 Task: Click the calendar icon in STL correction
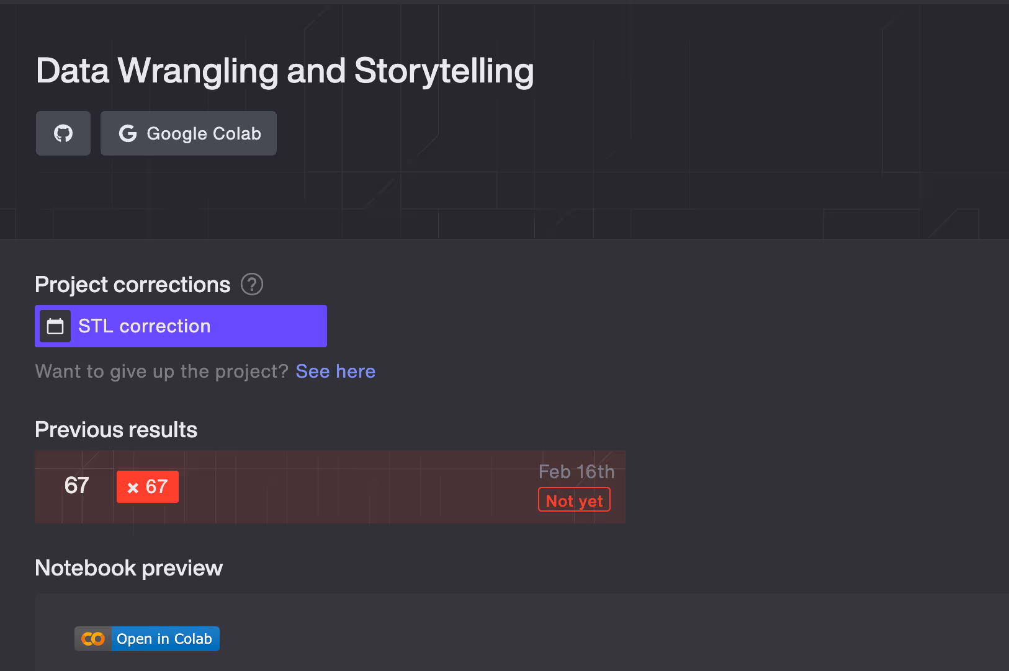[x=55, y=326]
